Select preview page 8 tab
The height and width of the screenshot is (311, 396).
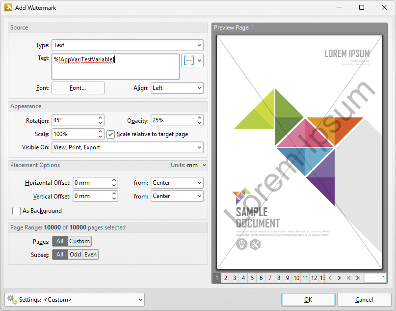[279, 278]
